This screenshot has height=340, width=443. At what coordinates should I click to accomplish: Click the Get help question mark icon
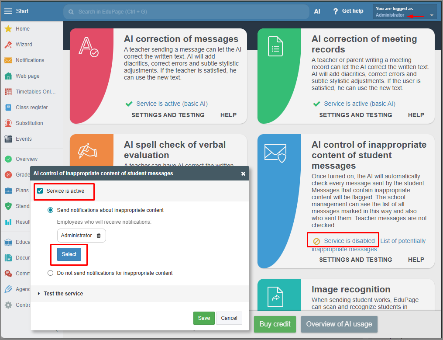coord(335,11)
